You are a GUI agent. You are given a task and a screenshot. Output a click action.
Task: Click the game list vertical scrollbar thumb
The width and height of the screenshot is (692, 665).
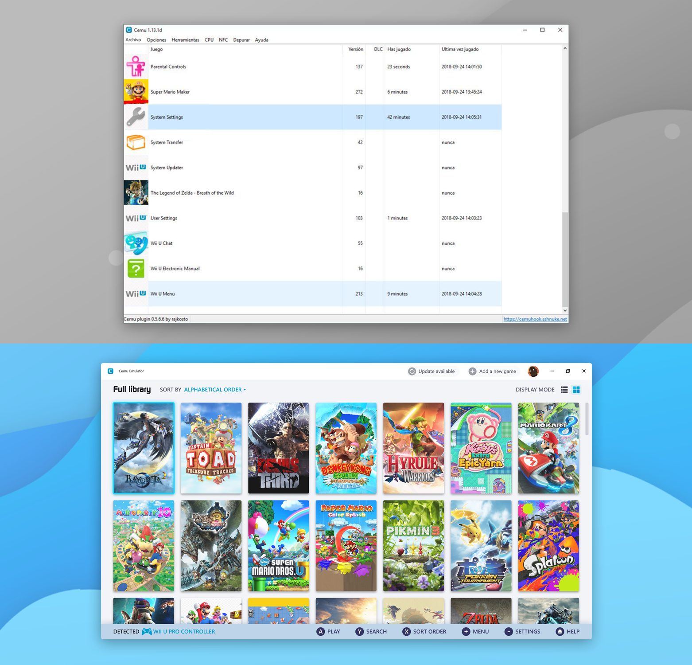(565, 259)
